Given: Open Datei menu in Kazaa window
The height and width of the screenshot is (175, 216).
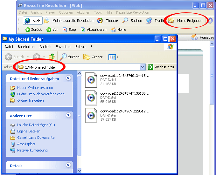Looking at the screenshot, I should (23, 12).
